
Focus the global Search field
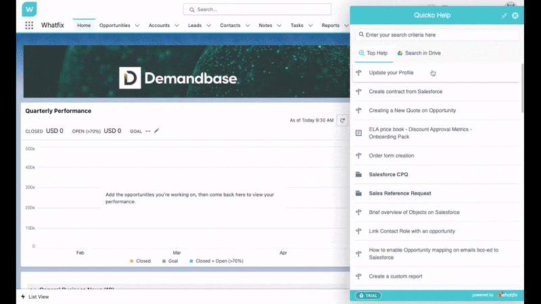[x=257, y=9]
